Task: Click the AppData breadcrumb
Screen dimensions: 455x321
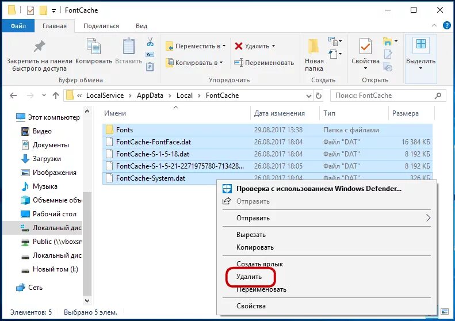Action: pyautogui.click(x=150, y=95)
